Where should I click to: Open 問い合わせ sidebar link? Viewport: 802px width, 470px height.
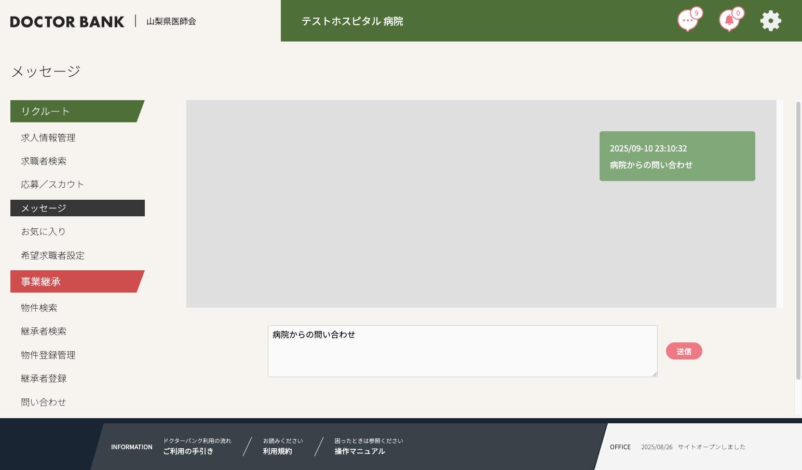tap(44, 402)
